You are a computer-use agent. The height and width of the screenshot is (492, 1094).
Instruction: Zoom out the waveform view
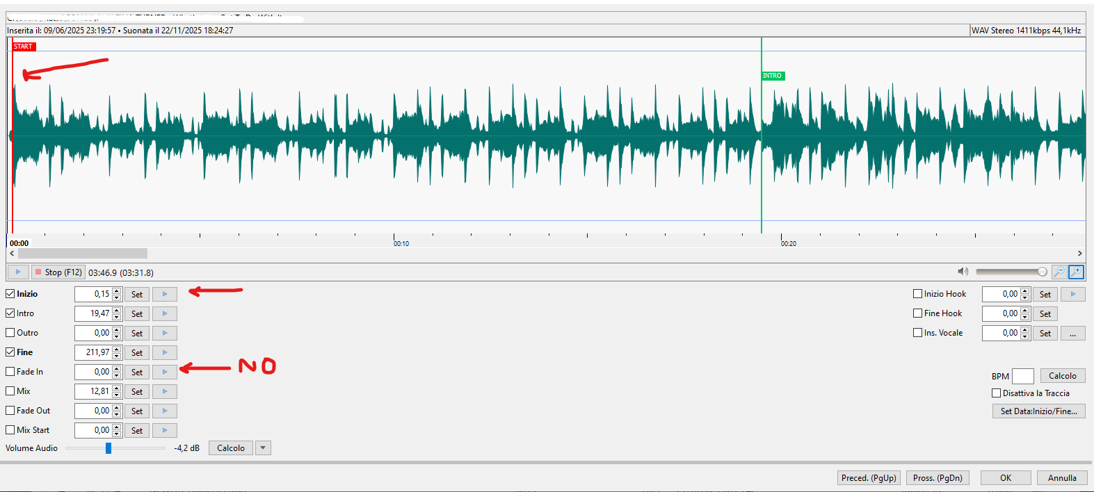click(x=1059, y=272)
